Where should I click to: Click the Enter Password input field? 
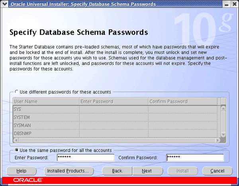pyautogui.click(x=85, y=158)
